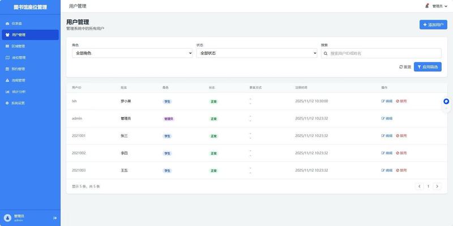Click the logout icon at sidebar bottom
Screen dimensions: 453x226
tap(55, 218)
